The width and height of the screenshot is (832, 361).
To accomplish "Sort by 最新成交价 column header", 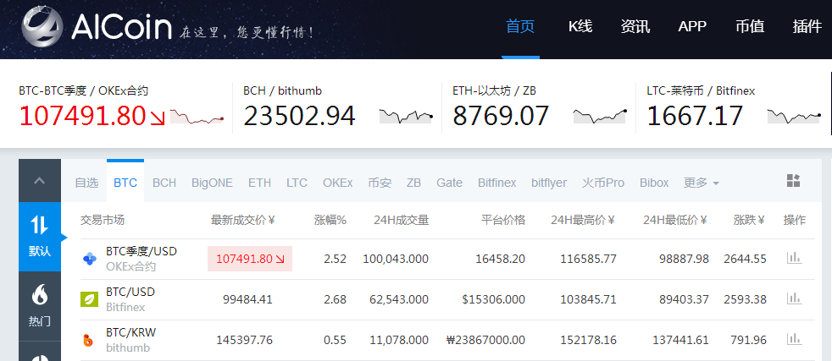I will click(243, 220).
